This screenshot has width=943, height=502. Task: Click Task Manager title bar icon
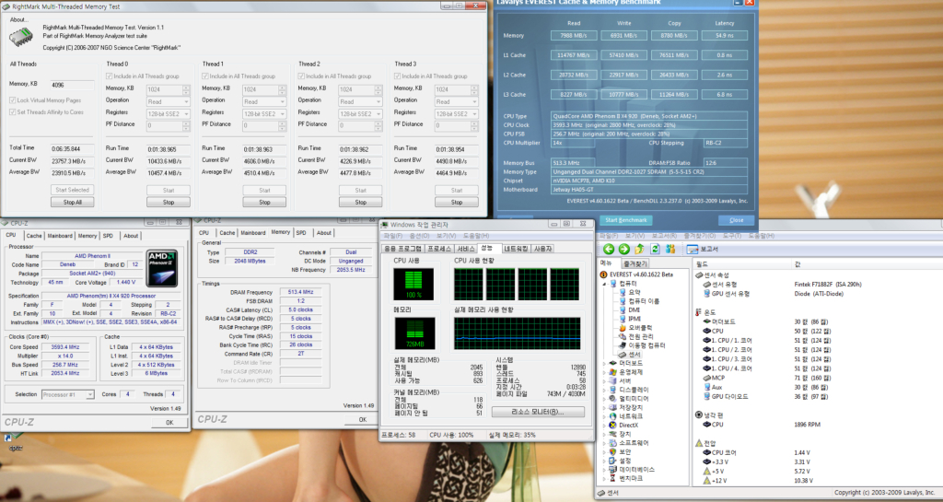[x=385, y=224]
